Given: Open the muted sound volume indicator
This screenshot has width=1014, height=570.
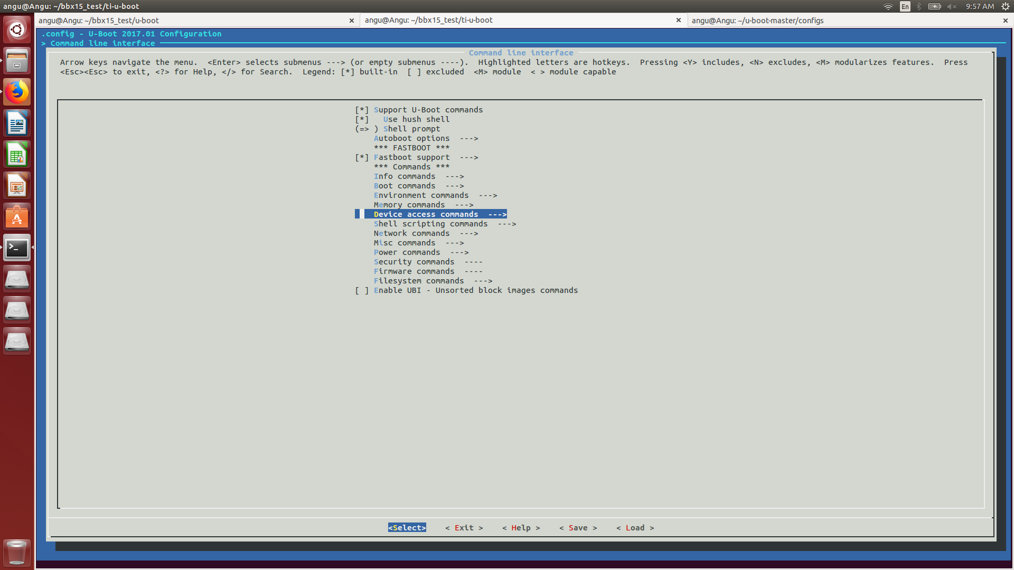Looking at the screenshot, I should pos(952,6).
